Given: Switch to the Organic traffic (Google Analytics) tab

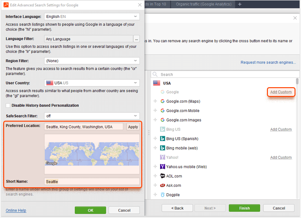Looking at the screenshot, I should pos(203,4).
